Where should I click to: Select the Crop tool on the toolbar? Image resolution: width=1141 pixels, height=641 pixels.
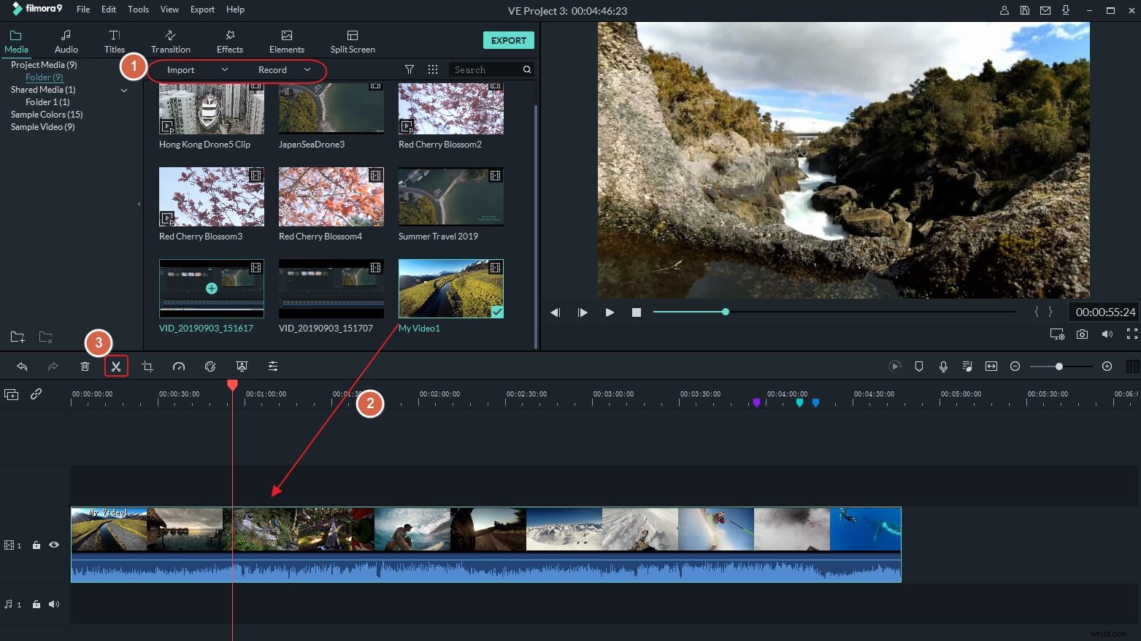(147, 366)
